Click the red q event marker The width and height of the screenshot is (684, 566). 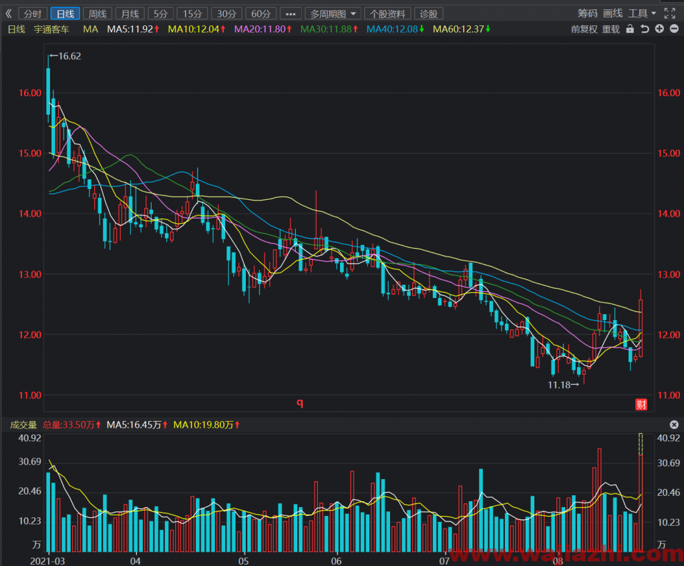click(x=300, y=402)
